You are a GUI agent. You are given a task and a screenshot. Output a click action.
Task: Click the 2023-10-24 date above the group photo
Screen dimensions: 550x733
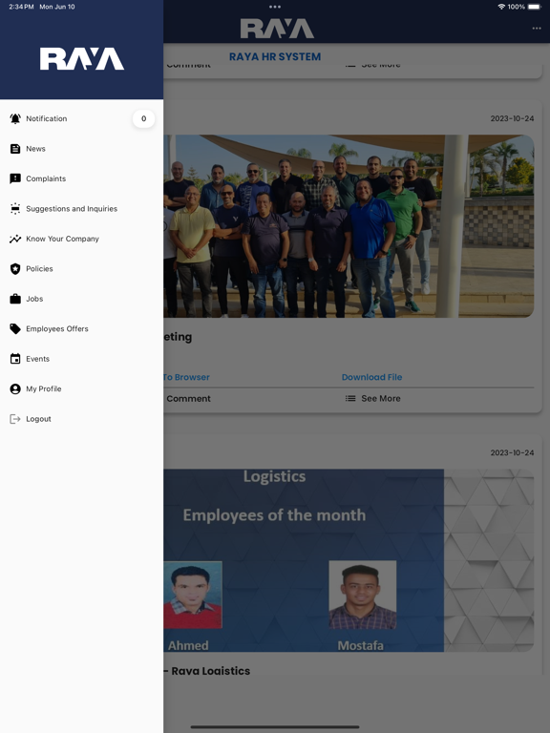512,118
